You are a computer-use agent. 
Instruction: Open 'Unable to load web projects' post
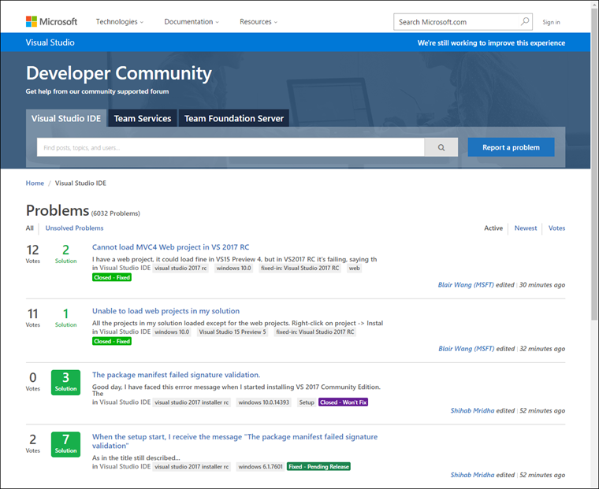pos(166,311)
